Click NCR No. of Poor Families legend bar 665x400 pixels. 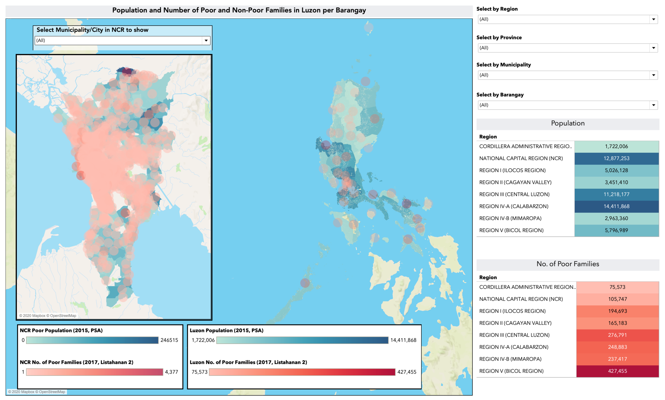(x=95, y=372)
